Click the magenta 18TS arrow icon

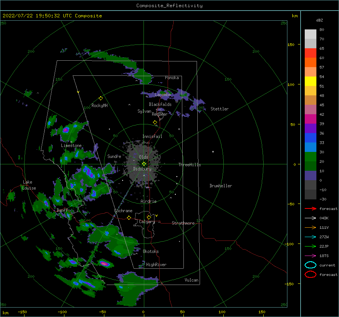tap(310, 256)
